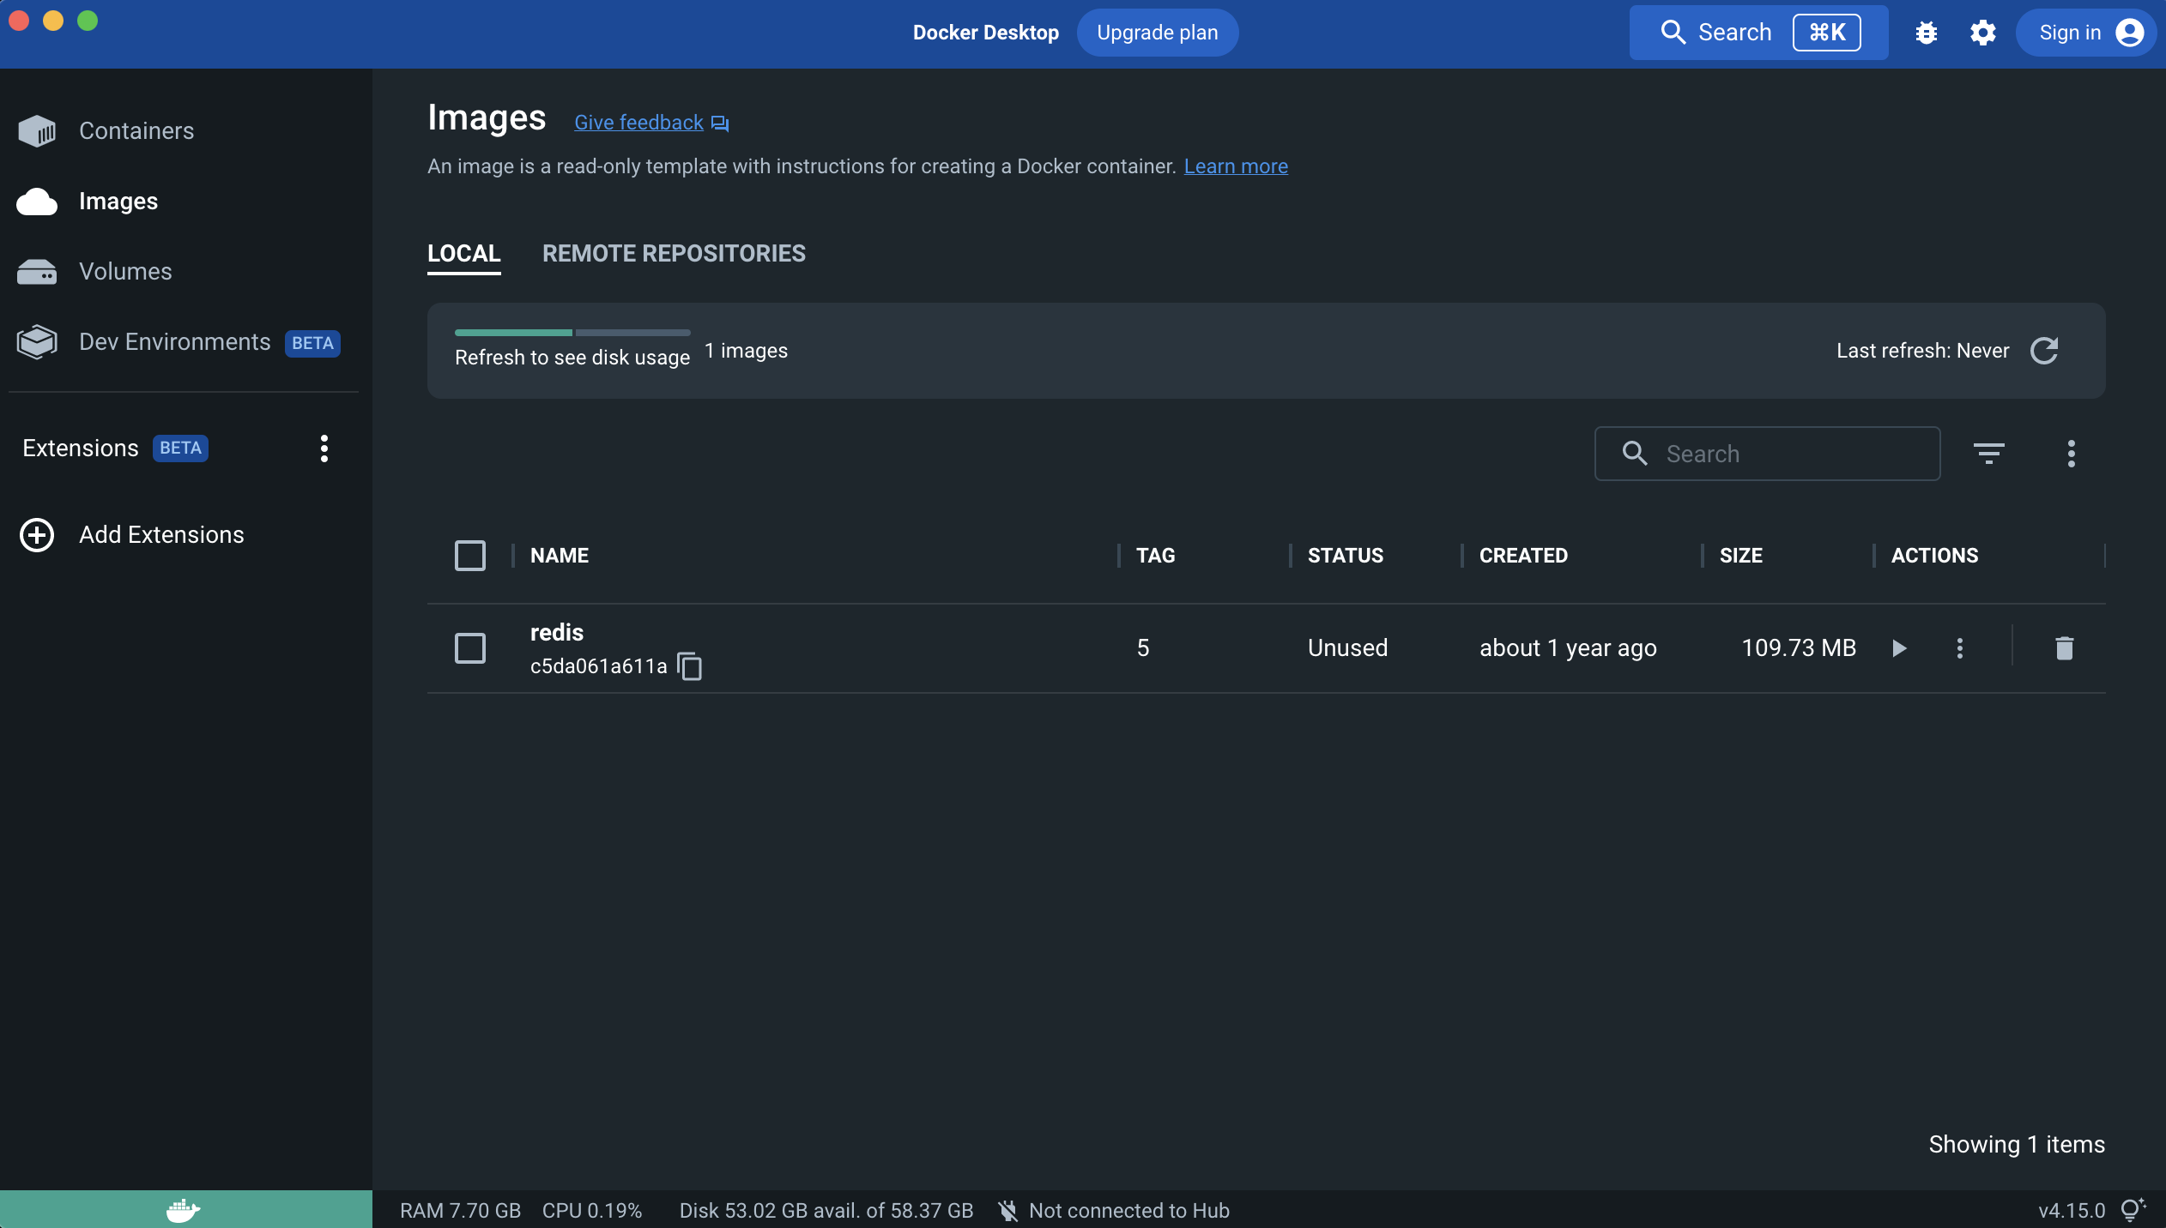Click the Docker whale icon in status bar
The width and height of the screenshot is (2166, 1228).
(183, 1210)
